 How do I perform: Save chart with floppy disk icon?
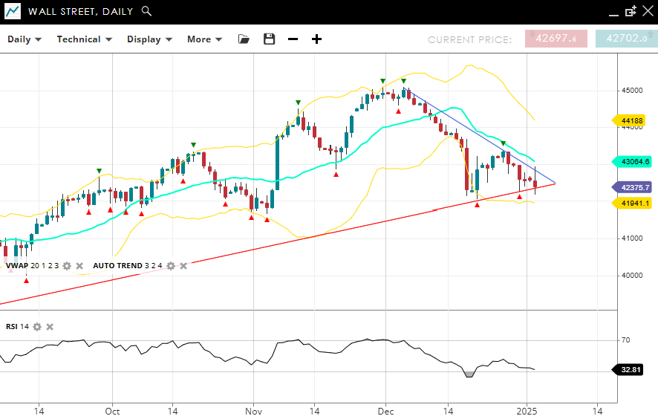(270, 39)
